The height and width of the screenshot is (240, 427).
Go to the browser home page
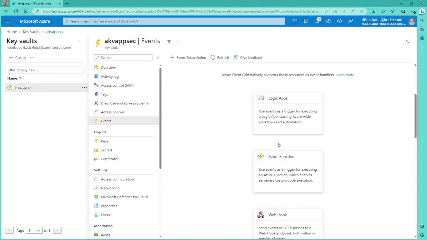pos(26,11)
